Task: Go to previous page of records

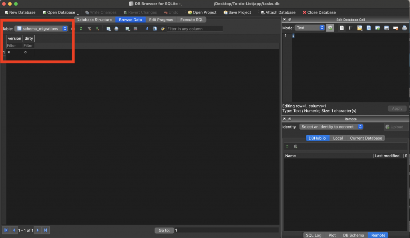Action: pos(14,230)
